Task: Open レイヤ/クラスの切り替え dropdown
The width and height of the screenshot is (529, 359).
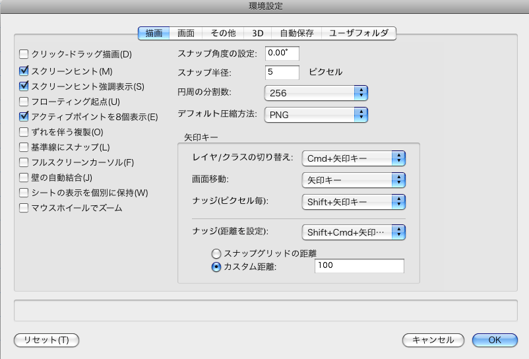Action: tap(353, 158)
